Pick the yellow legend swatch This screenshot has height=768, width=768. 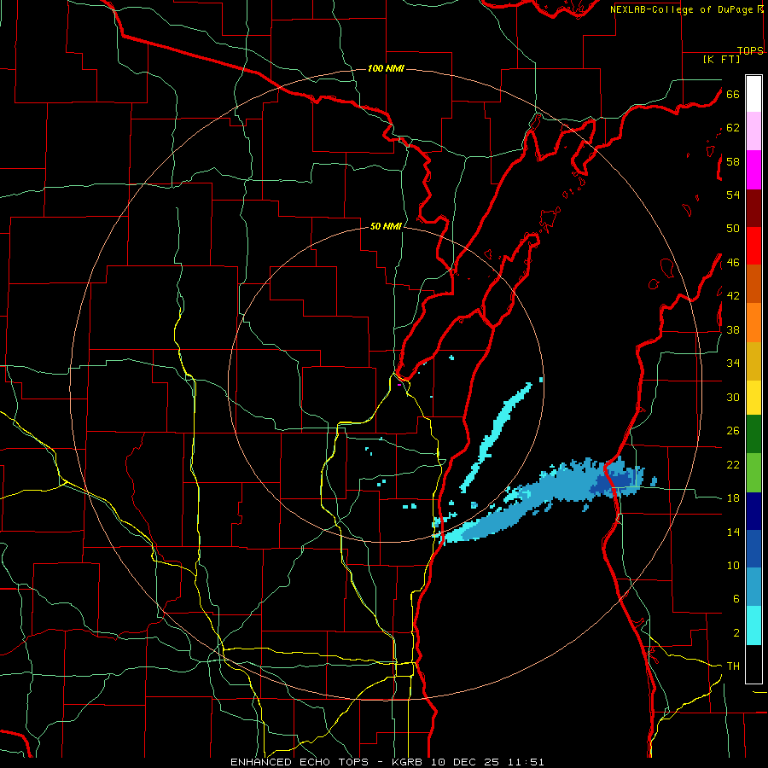click(753, 398)
